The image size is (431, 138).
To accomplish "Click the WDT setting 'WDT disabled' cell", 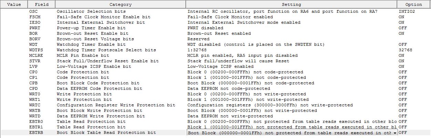I will [292, 44].
